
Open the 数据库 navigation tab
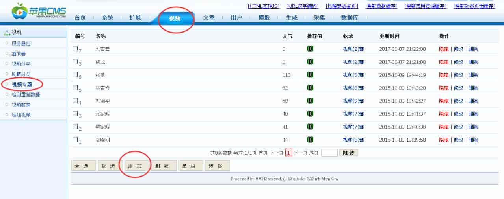pyautogui.click(x=350, y=18)
